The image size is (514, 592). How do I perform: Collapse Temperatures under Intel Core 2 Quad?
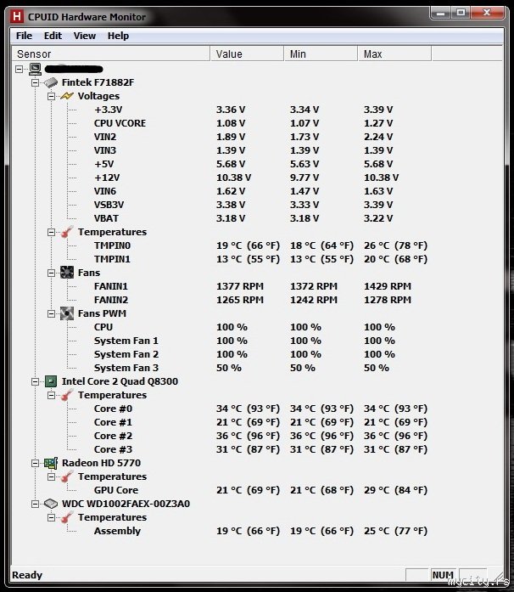click(x=51, y=395)
